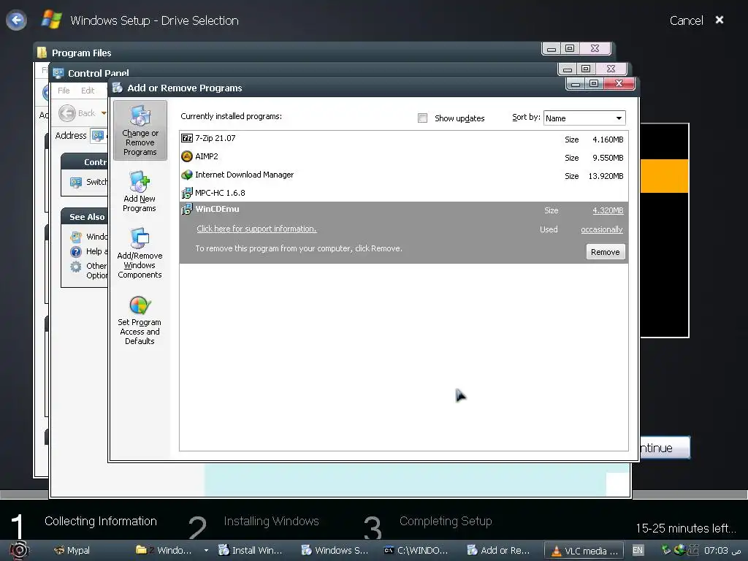This screenshot has width=748, height=561.
Task: Click the WinCDEmu program name
Action: tap(217, 209)
